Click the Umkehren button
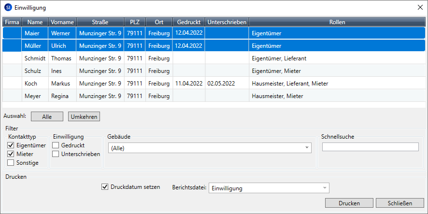 click(x=84, y=116)
